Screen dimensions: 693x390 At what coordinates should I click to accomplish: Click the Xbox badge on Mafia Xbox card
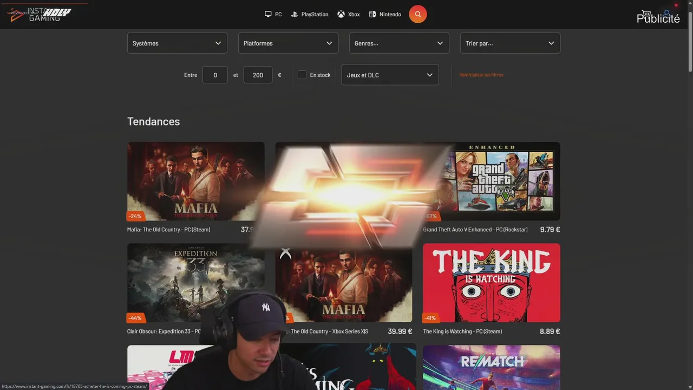pyautogui.click(x=285, y=253)
